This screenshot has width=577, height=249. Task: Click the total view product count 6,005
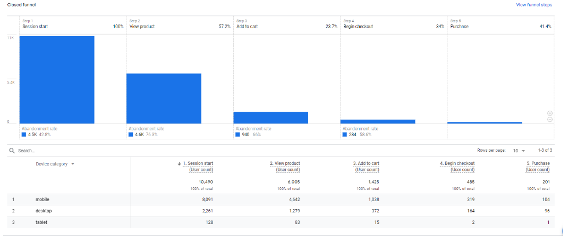(x=294, y=182)
